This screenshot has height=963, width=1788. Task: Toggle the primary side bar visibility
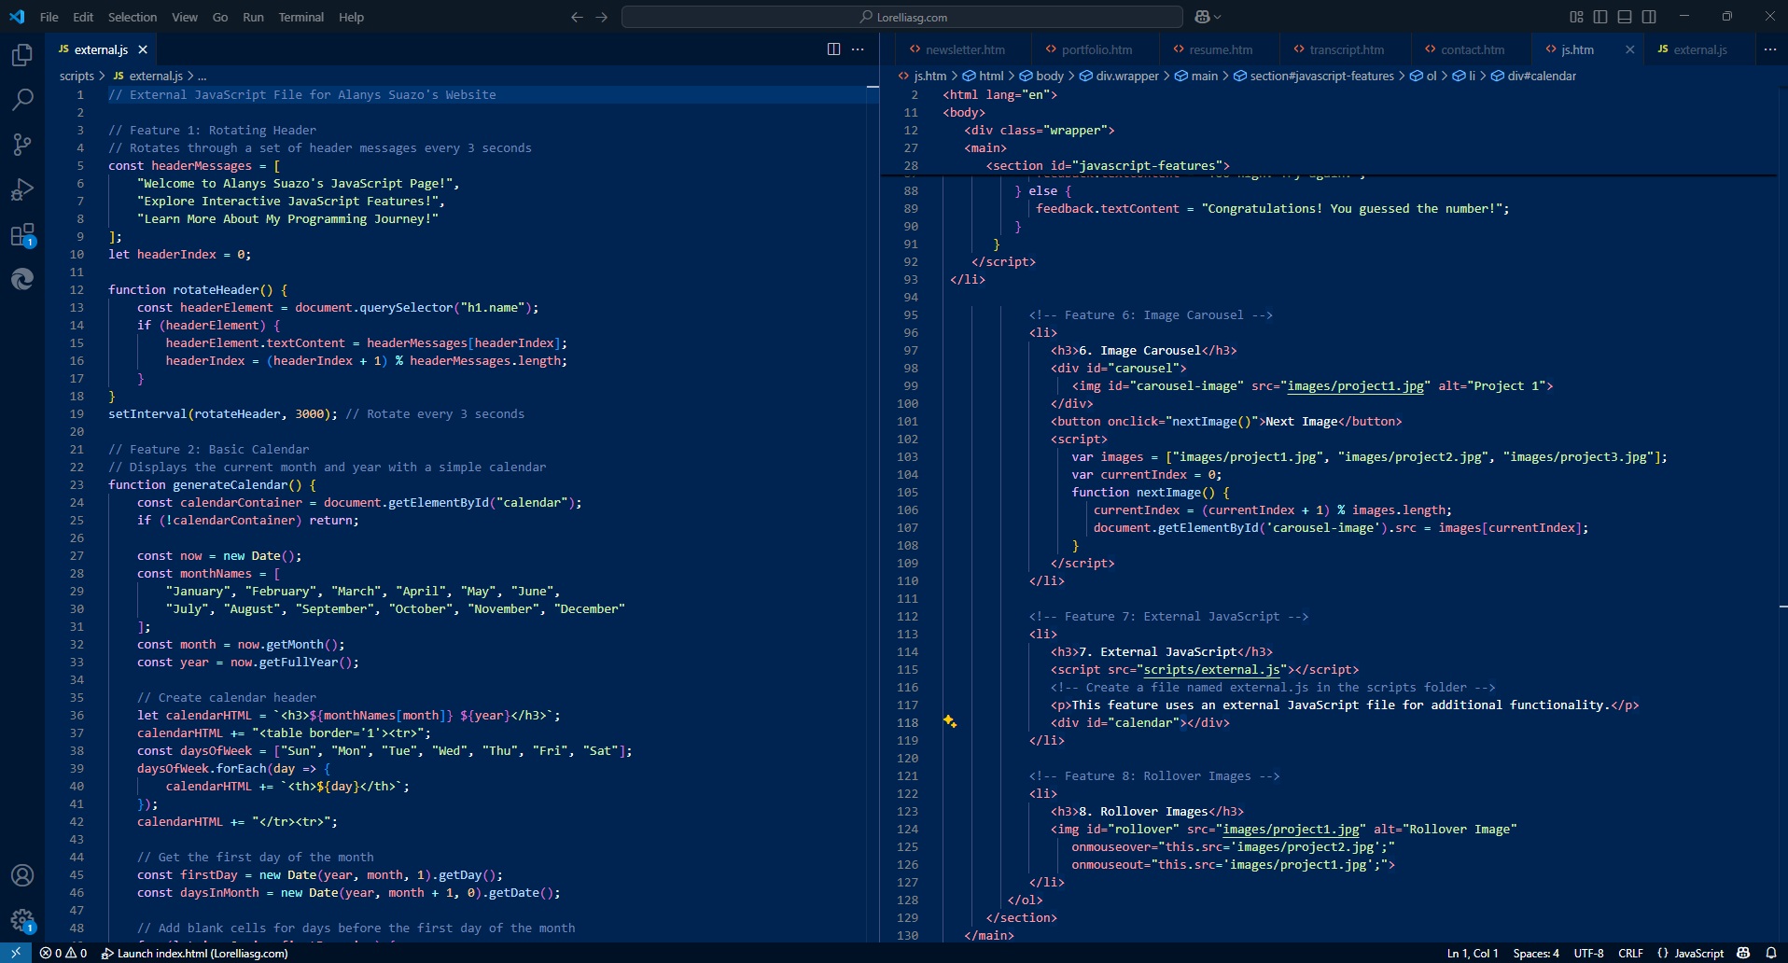coord(1600,17)
